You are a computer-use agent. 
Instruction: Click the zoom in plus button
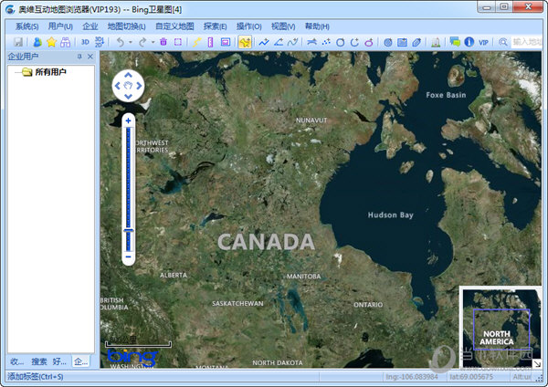129,120
